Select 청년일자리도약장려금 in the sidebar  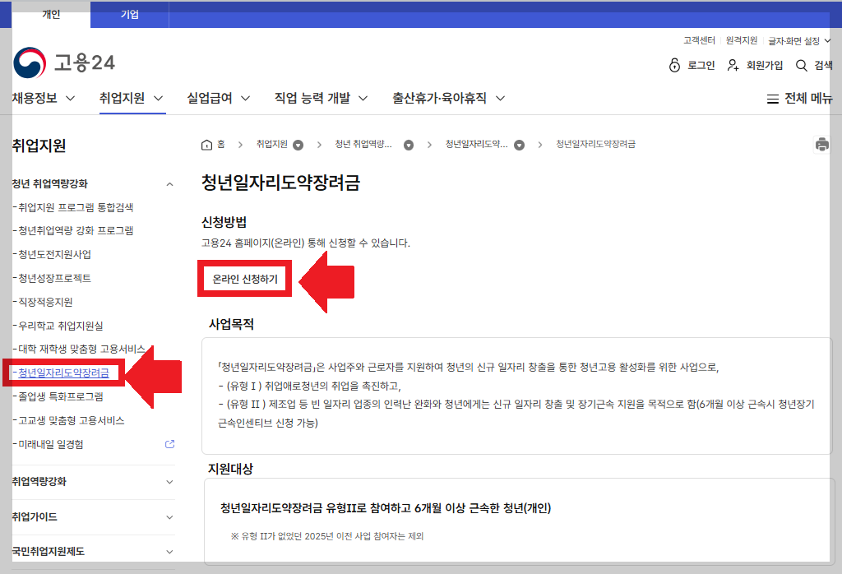tap(64, 373)
